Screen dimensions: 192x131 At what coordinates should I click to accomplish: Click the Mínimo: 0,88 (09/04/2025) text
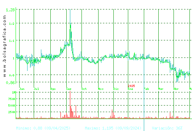point(43,128)
